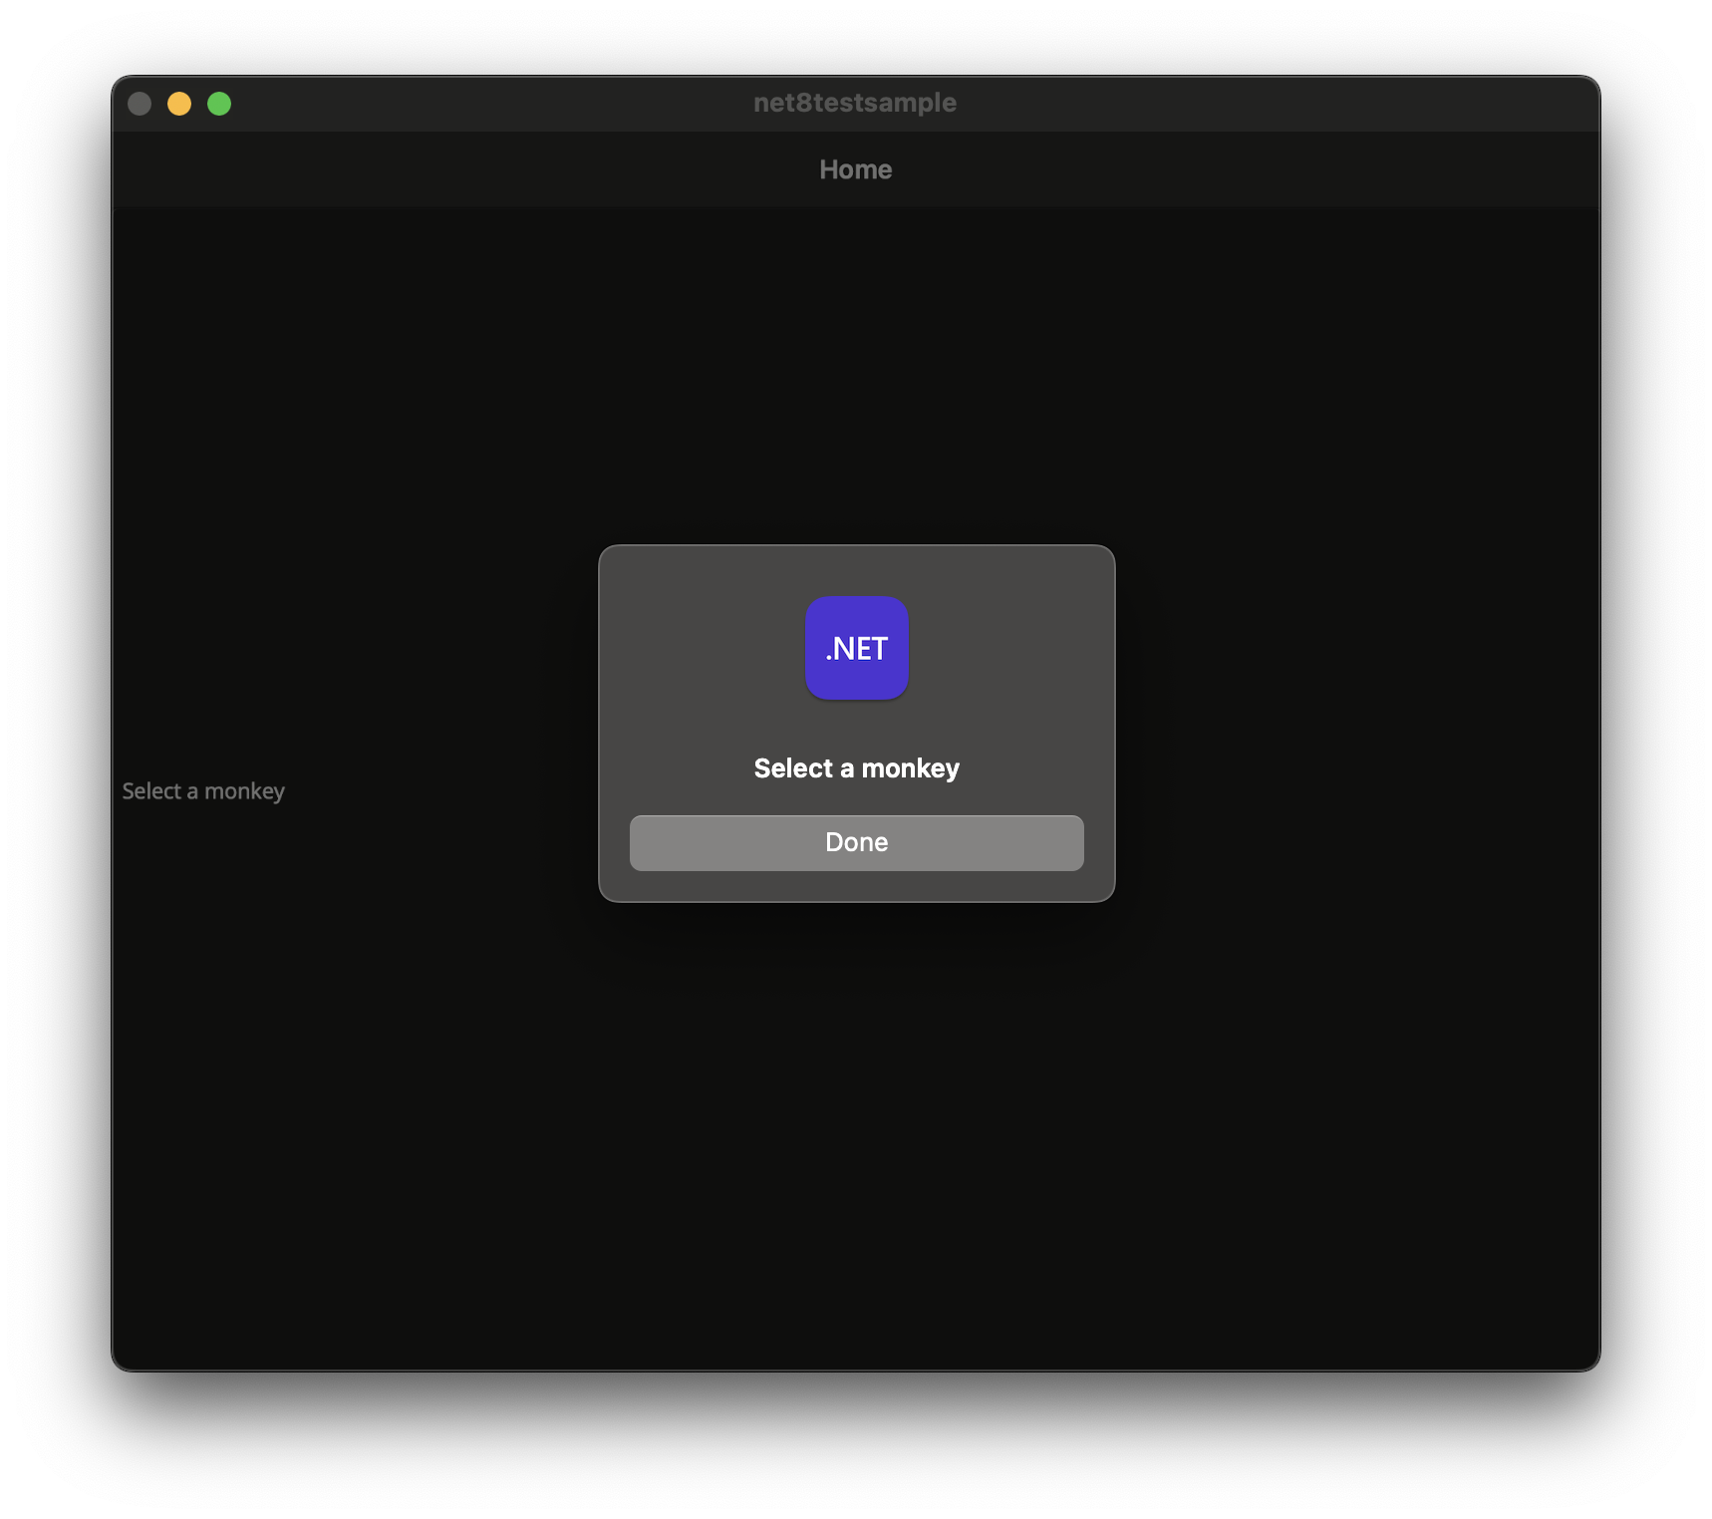The width and height of the screenshot is (1712, 1519).
Task: Click the popup dialog card
Action: pyautogui.click(x=856, y=722)
